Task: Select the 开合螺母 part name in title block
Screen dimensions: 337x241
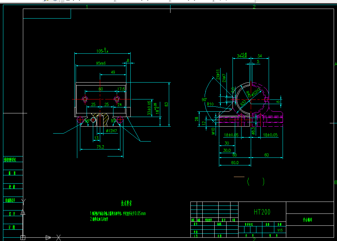Action: point(307,220)
